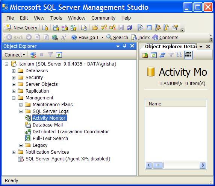The image size is (215, 186).
Task: Click the Disconnect server icon
Action: 33,55
